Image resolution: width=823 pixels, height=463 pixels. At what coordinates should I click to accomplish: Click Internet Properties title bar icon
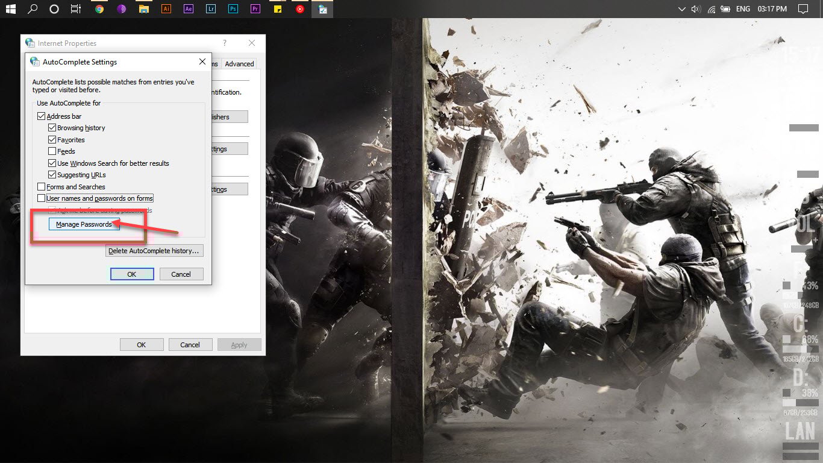click(x=30, y=43)
